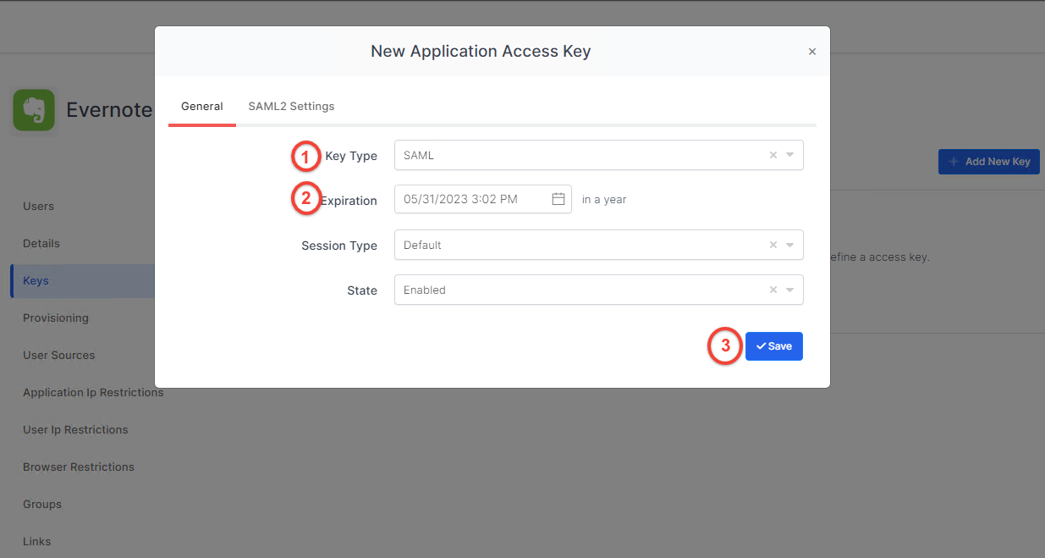Open Users in the sidebar
Viewport: 1045px width, 558px height.
[x=38, y=206]
